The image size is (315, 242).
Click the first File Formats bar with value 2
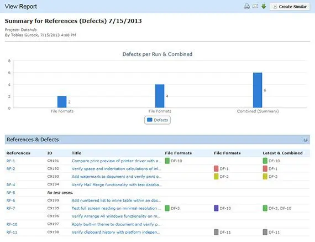pos(62,102)
